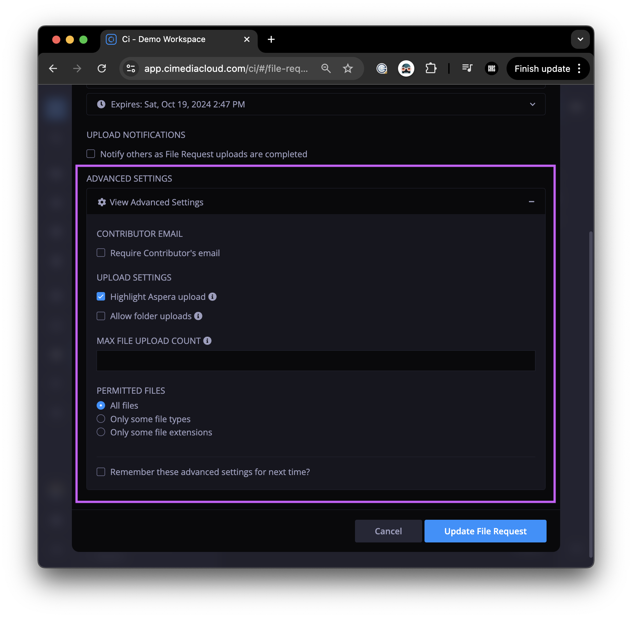Uncheck Highlight Aspera upload
The height and width of the screenshot is (618, 632).
pyautogui.click(x=101, y=296)
